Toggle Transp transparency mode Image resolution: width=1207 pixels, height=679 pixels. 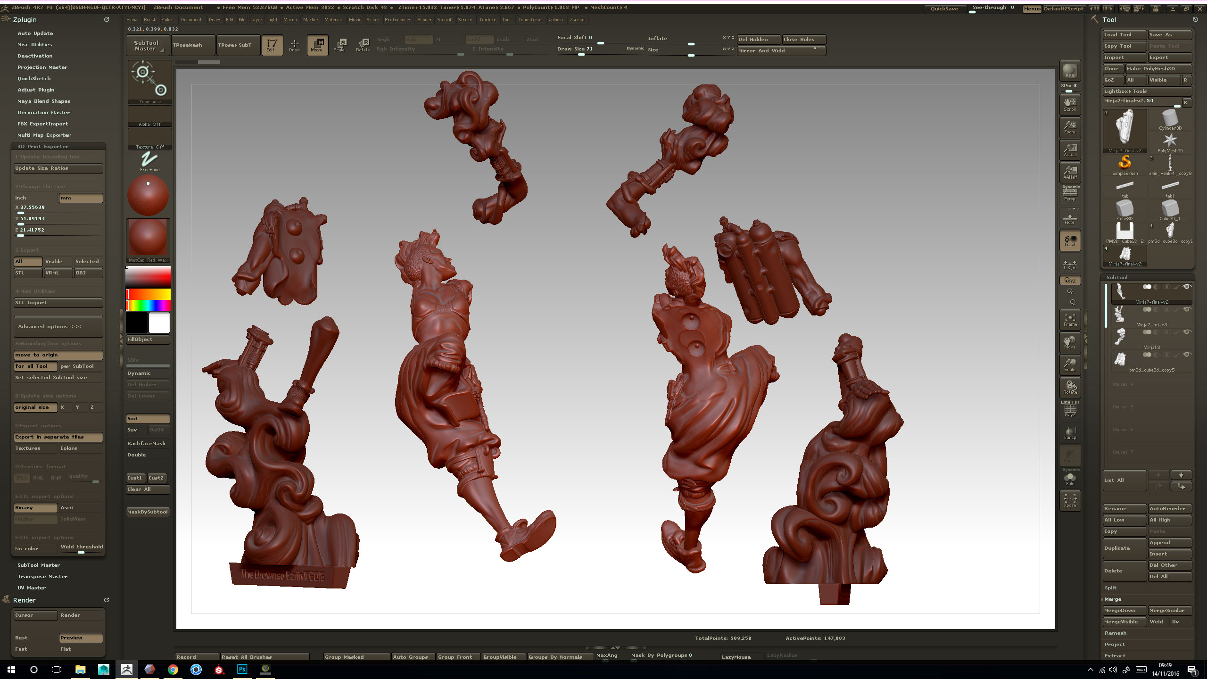point(1070,433)
